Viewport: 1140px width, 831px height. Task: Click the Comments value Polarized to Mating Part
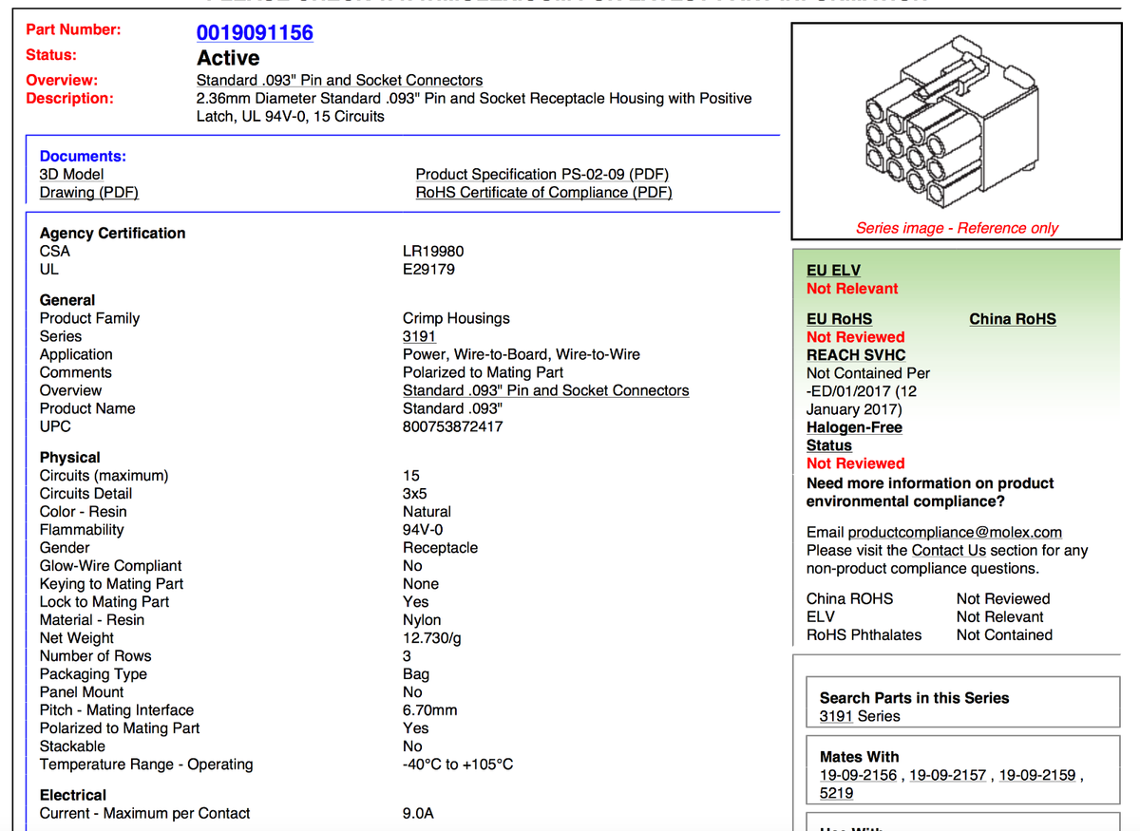483,373
